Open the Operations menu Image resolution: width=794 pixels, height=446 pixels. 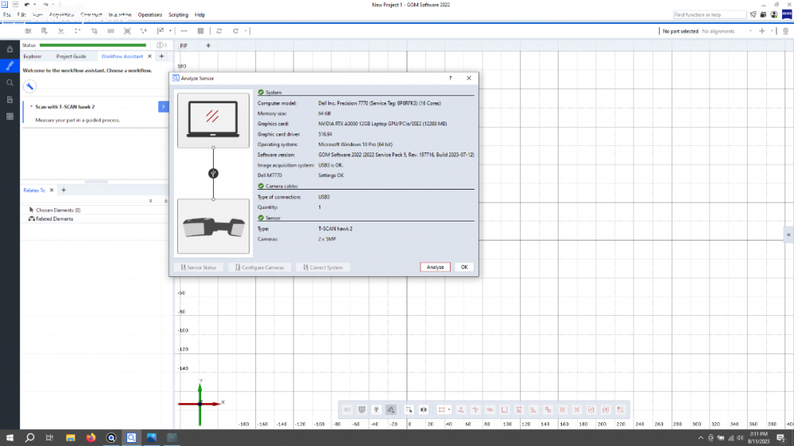(150, 14)
